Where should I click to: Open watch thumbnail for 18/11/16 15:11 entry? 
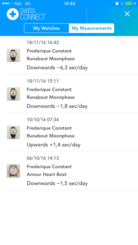[13, 94]
